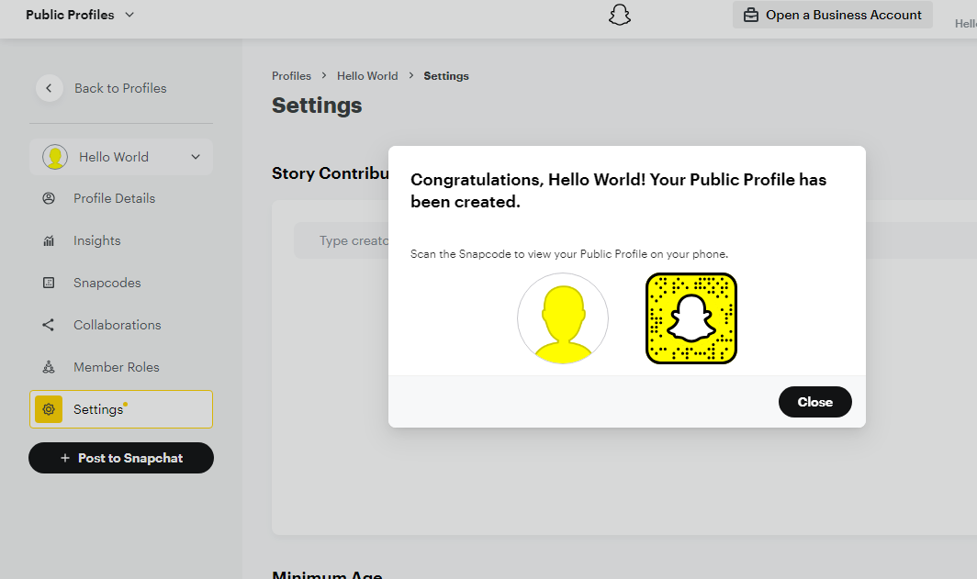Image resolution: width=977 pixels, height=579 pixels.
Task: Go to Profiles breadcrumb link
Action: [x=291, y=76]
